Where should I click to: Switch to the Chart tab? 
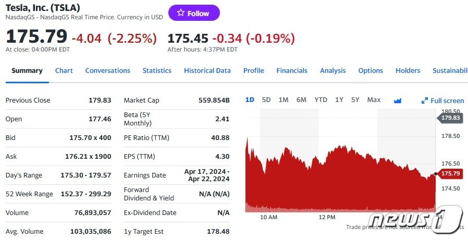64,71
